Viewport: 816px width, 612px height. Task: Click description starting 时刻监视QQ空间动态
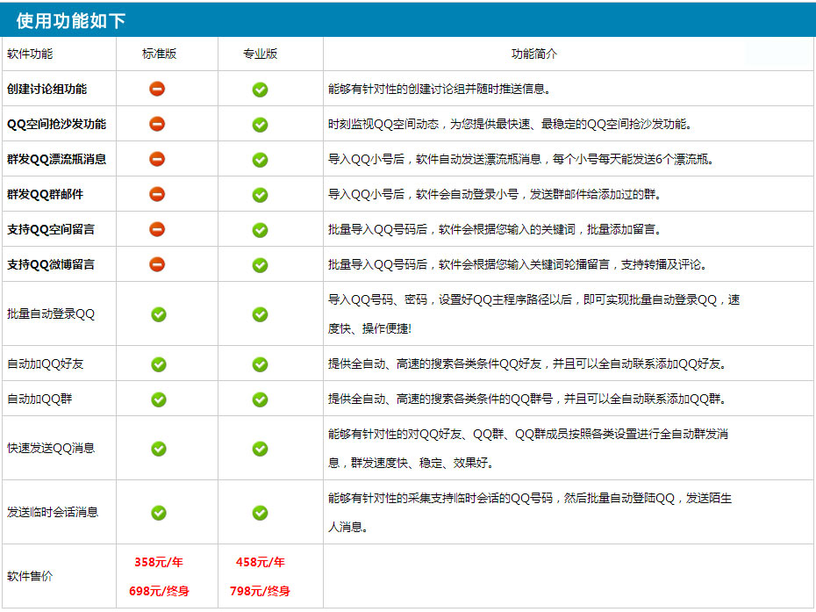click(510, 124)
